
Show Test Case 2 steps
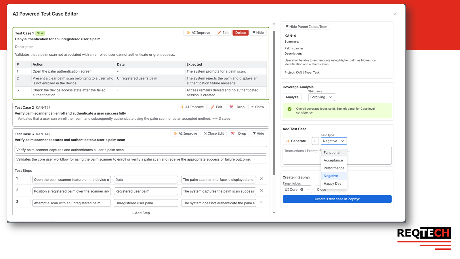(258, 107)
